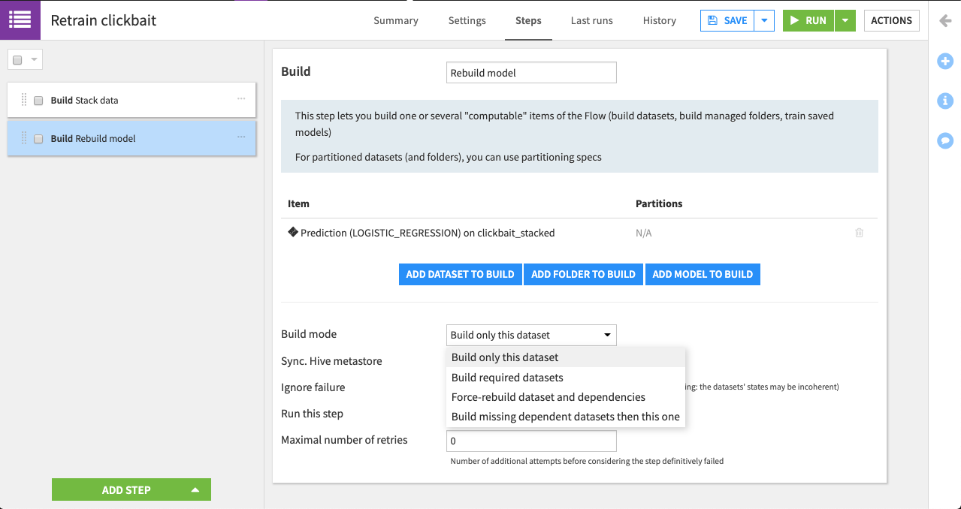Viewport: 961px width, 509px height.
Task: Click the green RUN button
Action: point(808,21)
